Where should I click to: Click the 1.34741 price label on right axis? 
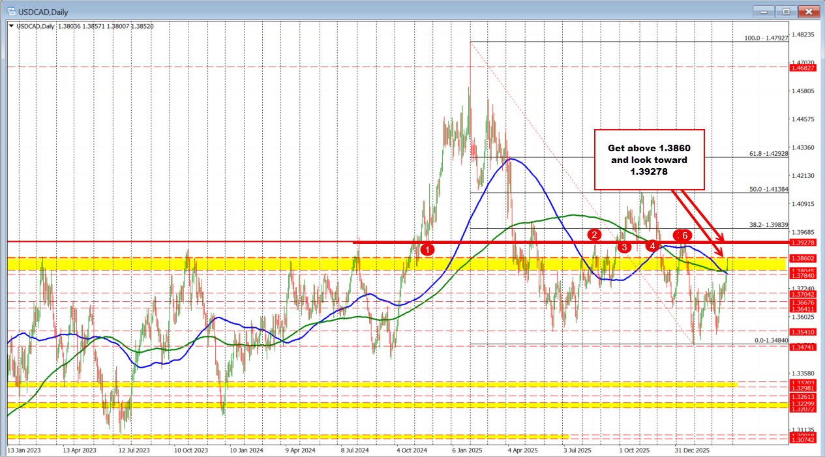(805, 347)
